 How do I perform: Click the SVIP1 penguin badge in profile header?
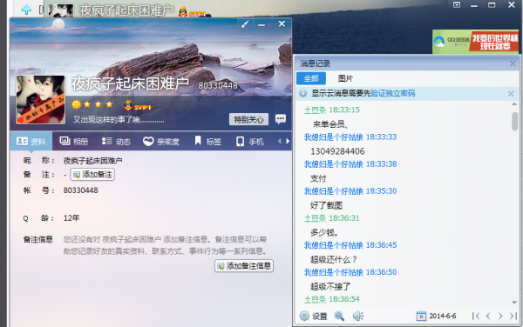point(137,106)
